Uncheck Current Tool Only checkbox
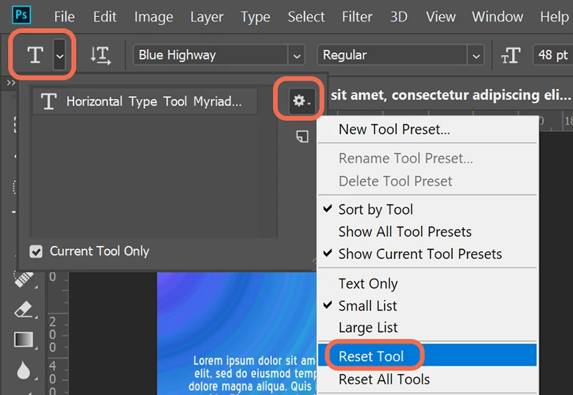This screenshot has width=573, height=395. coord(36,251)
